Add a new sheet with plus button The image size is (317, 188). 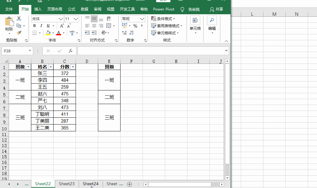click(130, 184)
